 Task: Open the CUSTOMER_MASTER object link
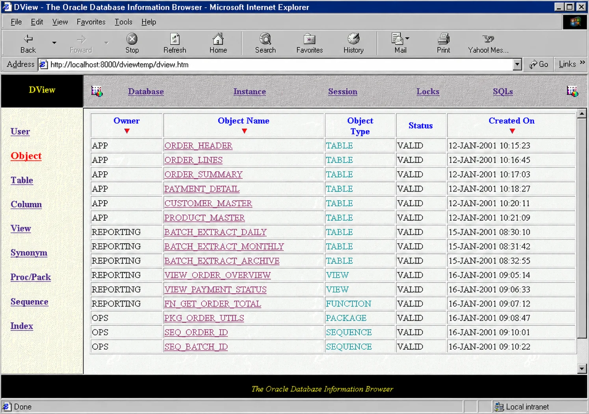(208, 203)
